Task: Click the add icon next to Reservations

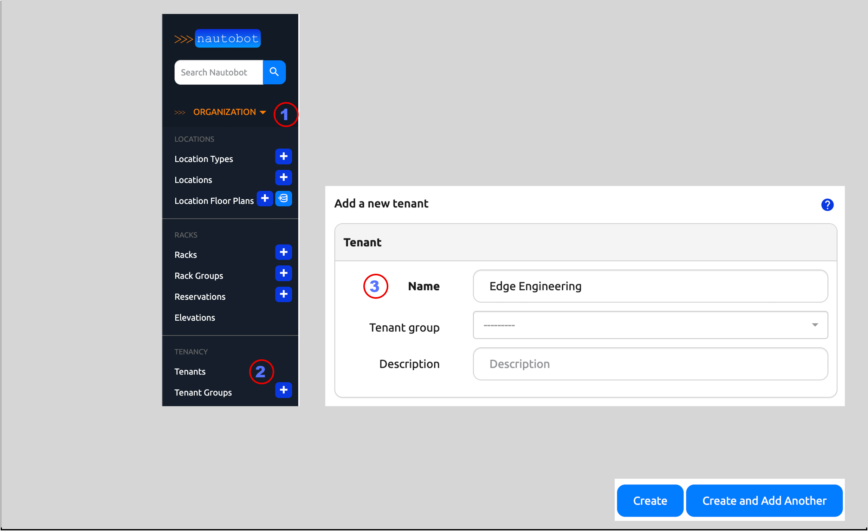Action: [x=283, y=294]
